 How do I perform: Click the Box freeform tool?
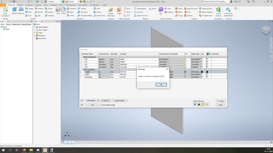tap(161, 11)
